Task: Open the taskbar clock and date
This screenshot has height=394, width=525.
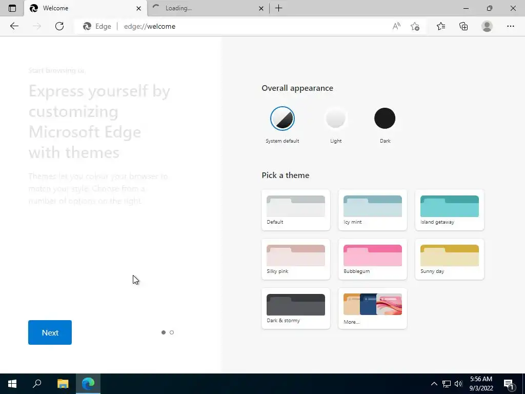Action: pos(481,384)
